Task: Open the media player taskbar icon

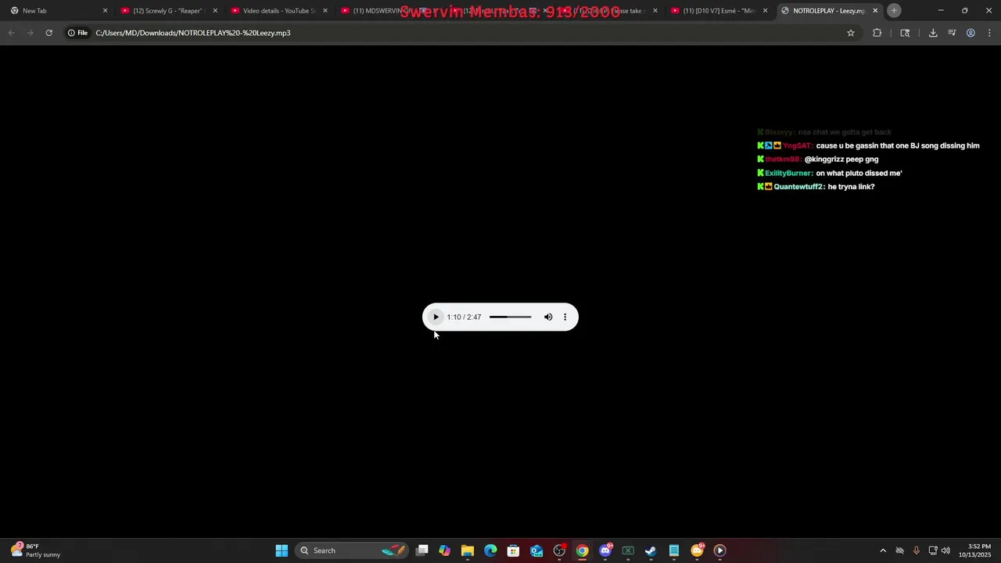Action: [x=719, y=550]
